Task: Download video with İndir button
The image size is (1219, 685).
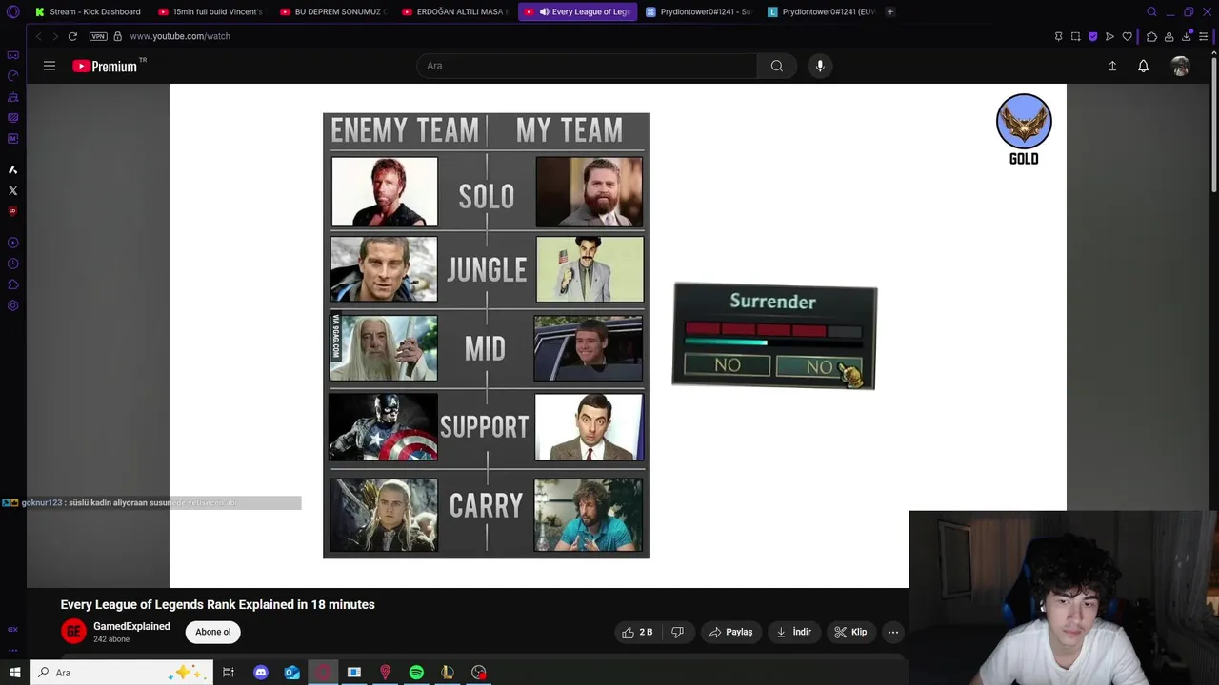Action: 794,632
